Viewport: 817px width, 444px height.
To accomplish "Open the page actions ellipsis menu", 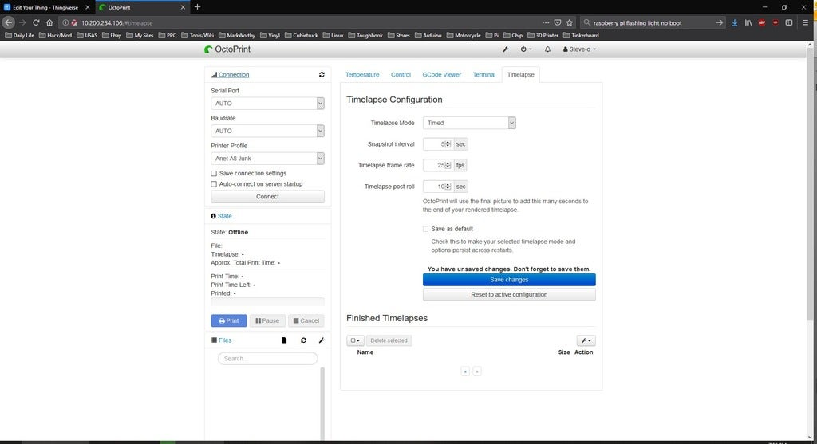I will 546,23.
